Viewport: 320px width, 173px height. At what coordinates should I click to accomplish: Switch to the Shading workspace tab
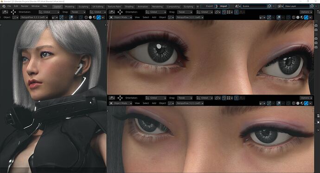pyautogui.click(x=129, y=6)
